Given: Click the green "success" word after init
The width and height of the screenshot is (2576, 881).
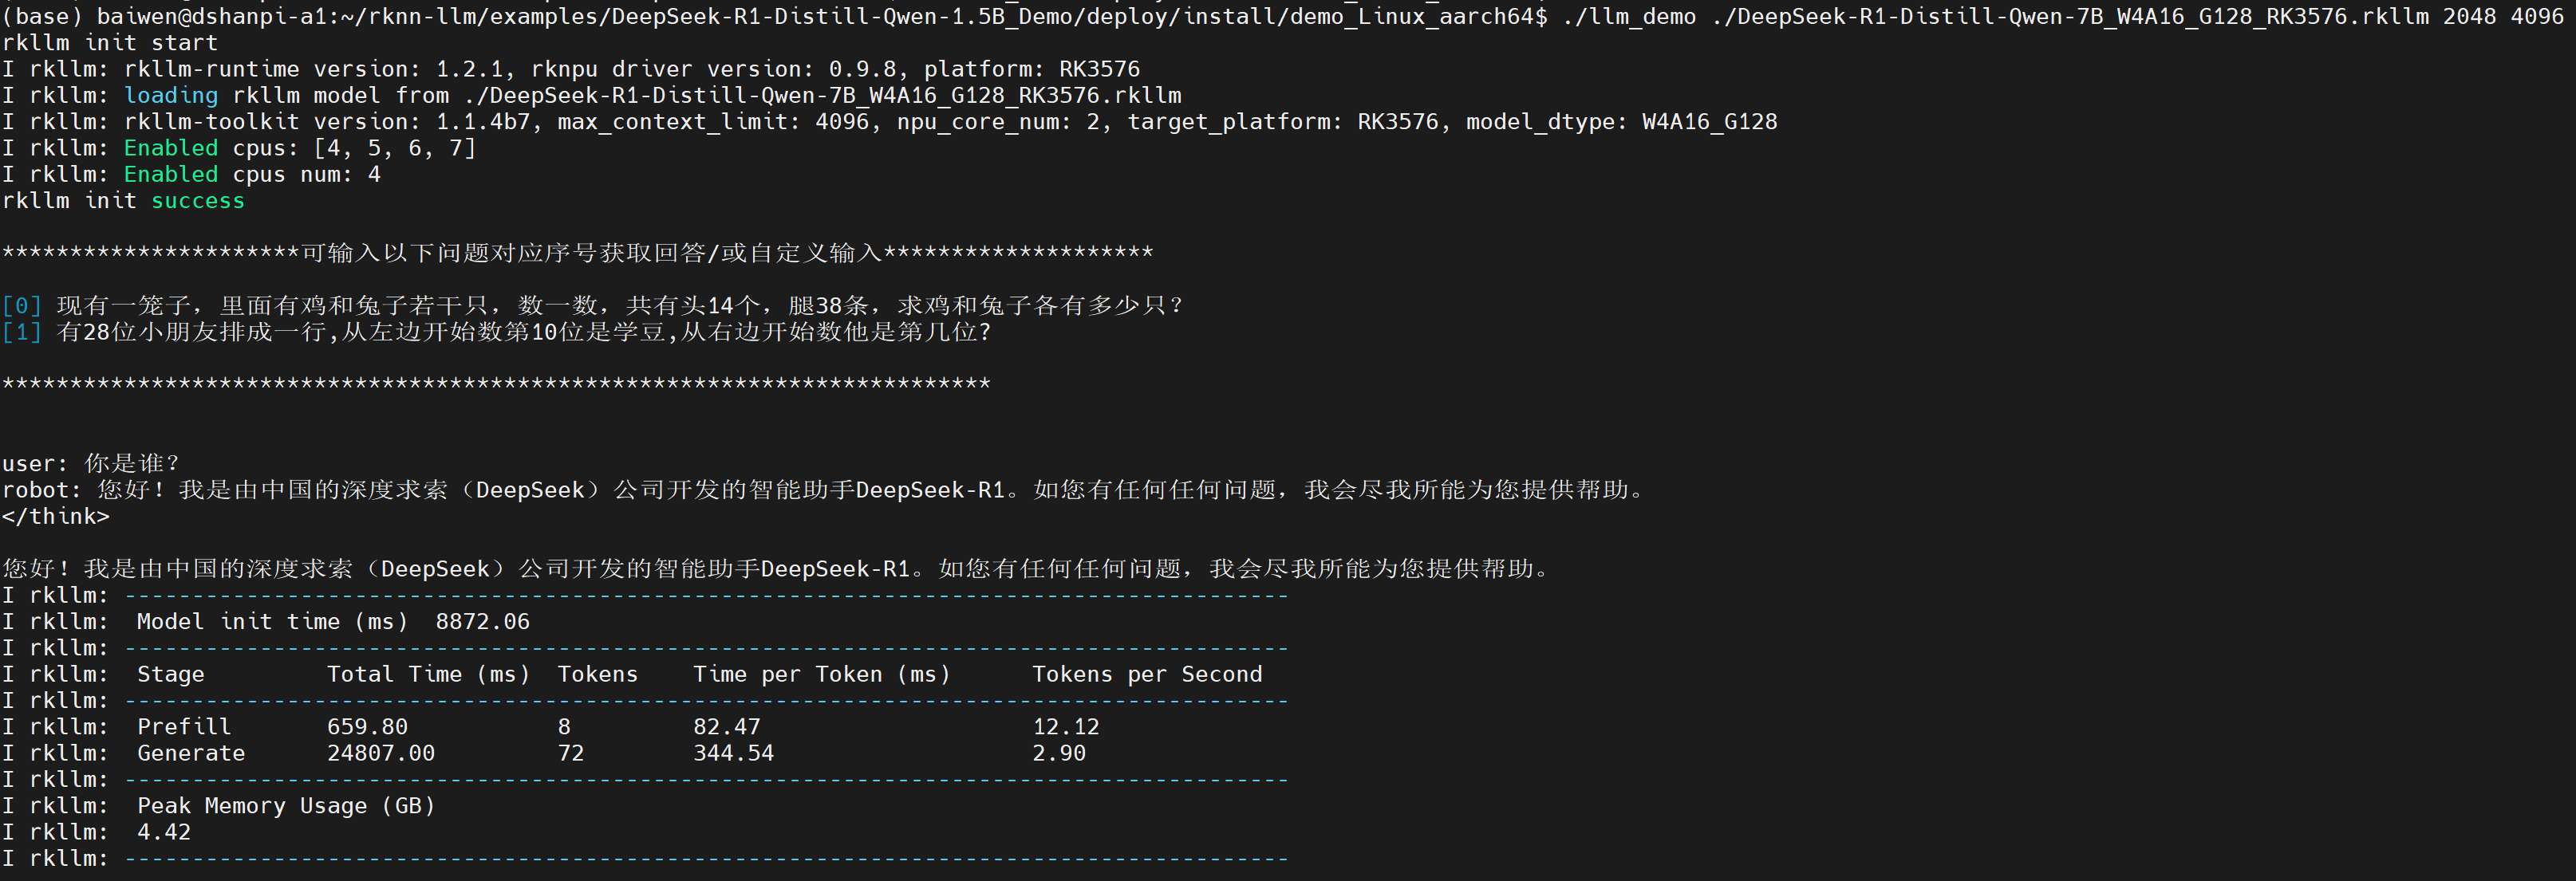Looking at the screenshot, I should tap(197, 201).
